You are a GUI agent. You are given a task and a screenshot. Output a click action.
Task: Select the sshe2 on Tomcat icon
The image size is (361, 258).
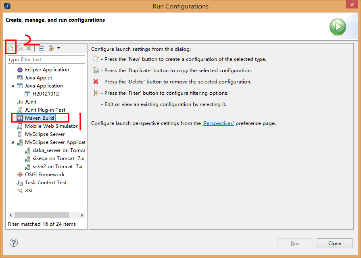tap(27, 166)
